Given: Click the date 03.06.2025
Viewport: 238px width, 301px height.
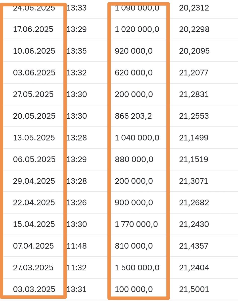Looking at the screenshot, I should click(34, 73).
